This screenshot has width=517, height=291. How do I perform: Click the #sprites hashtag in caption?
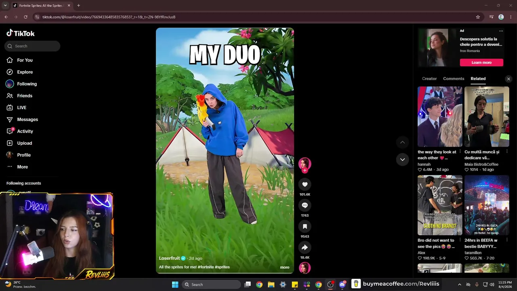click(222, 267)
